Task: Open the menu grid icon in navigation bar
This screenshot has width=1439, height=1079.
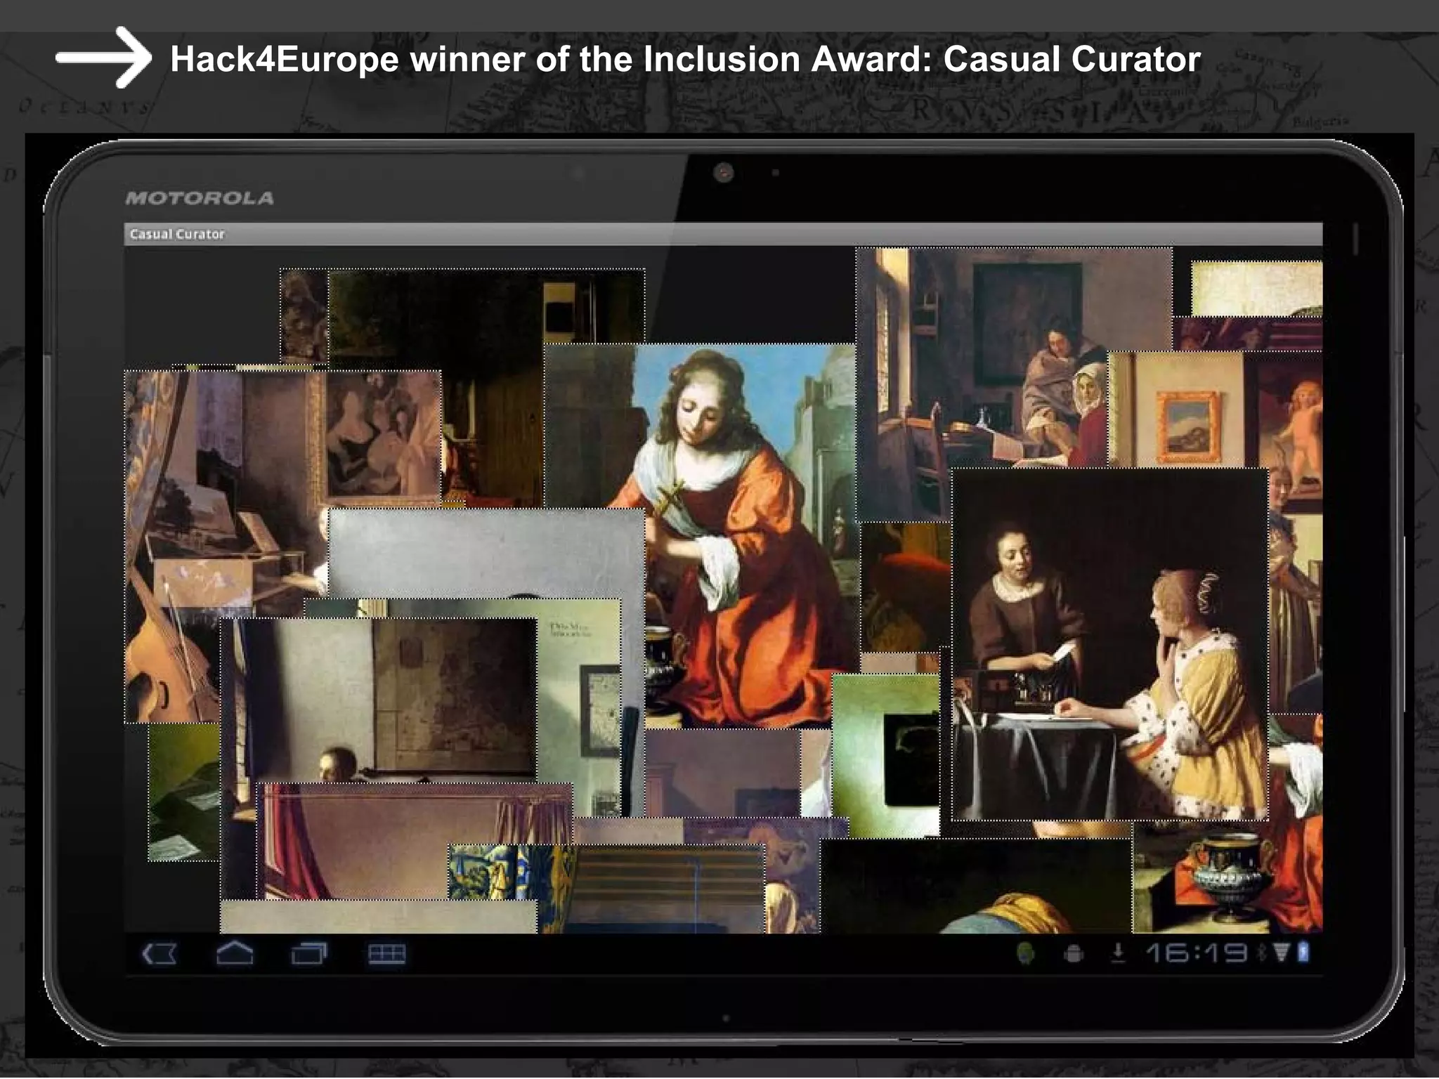Action: (386, 954)
